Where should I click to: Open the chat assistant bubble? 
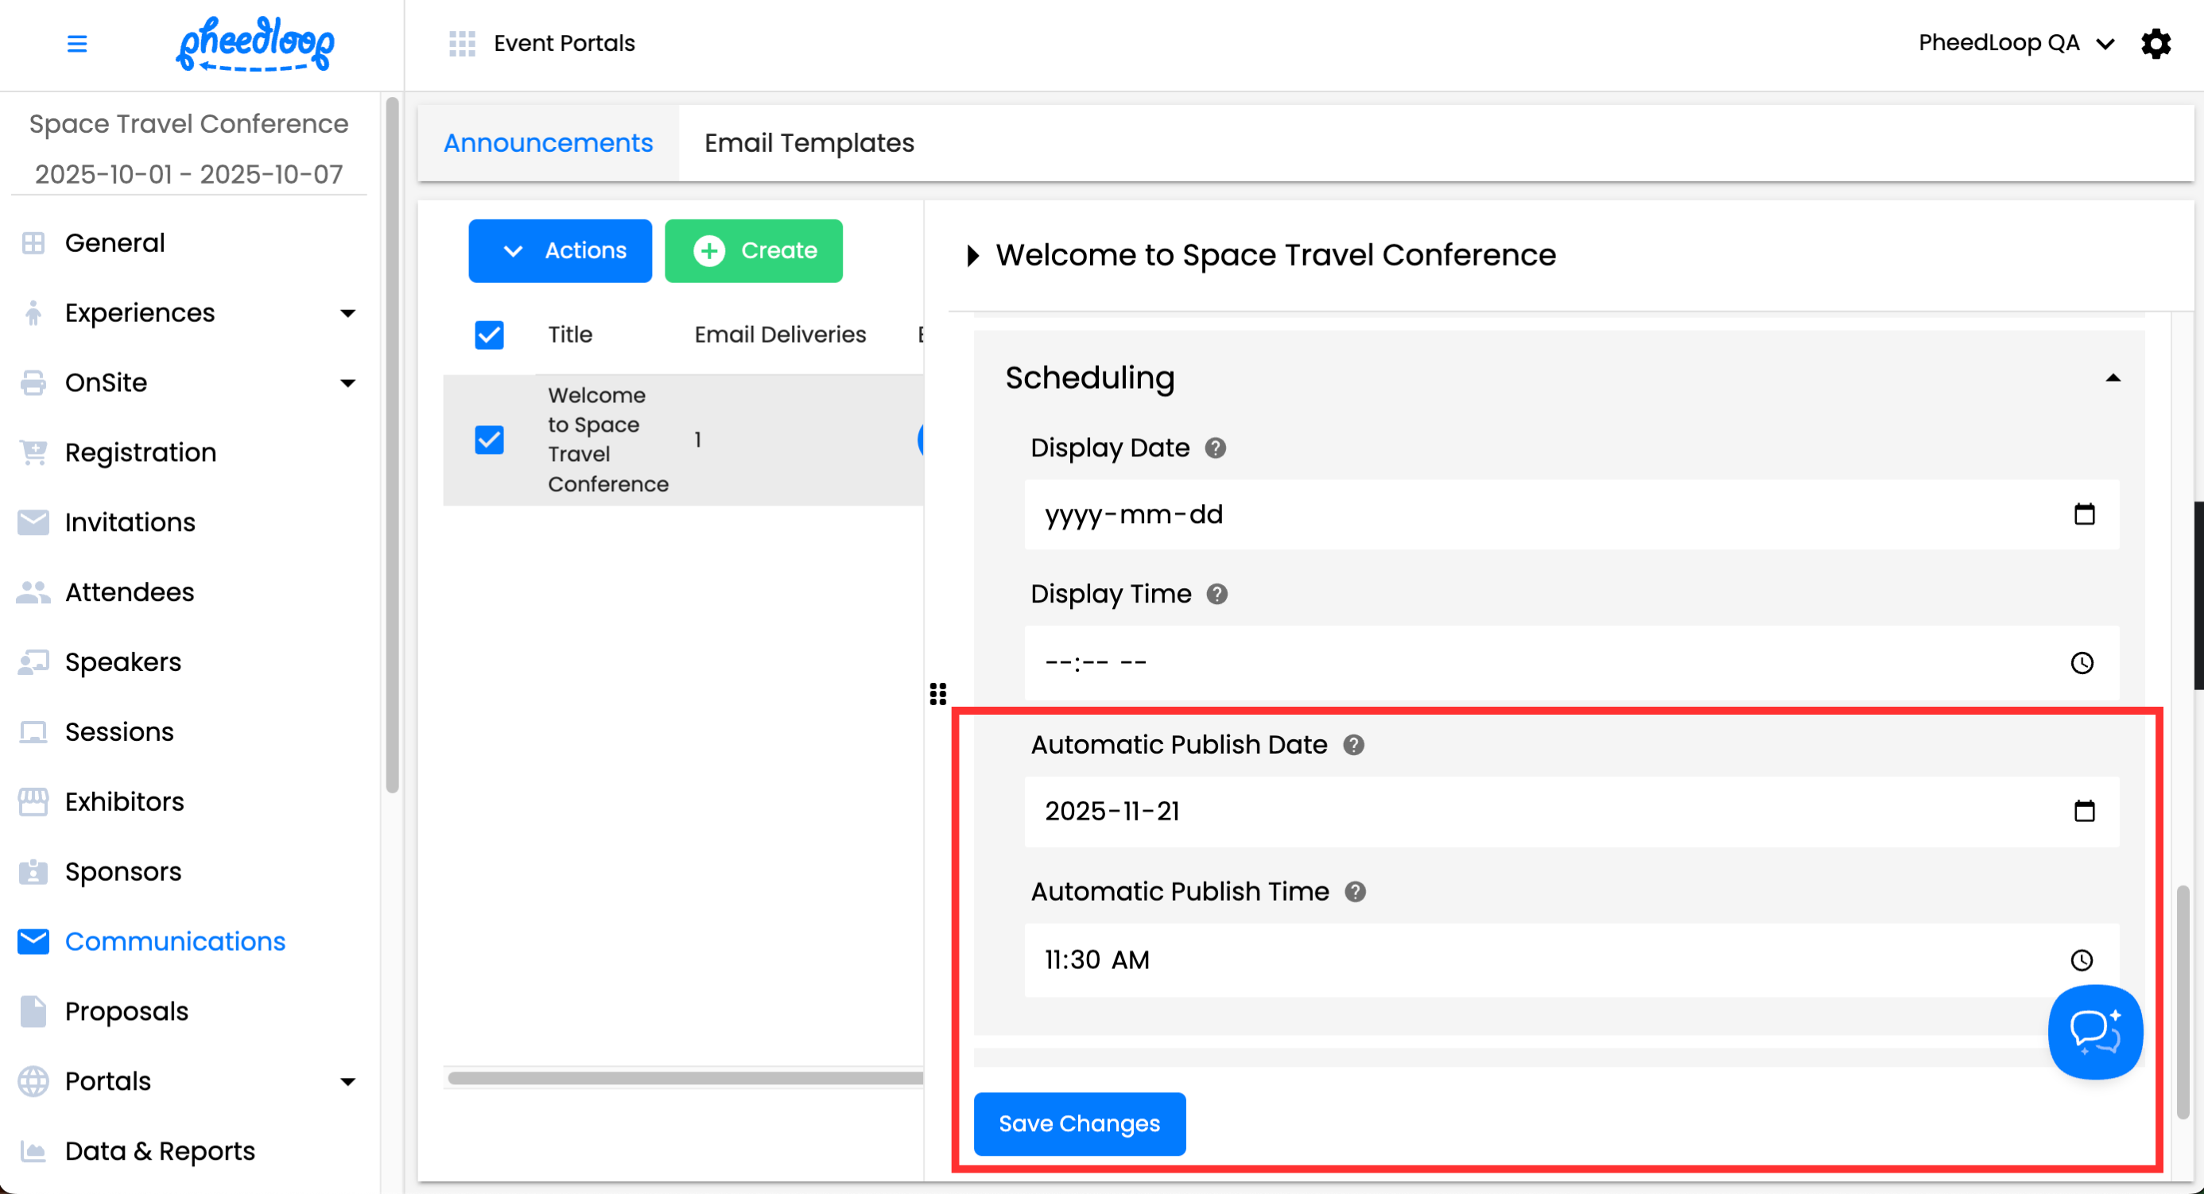click(x=2093, y=1032)
